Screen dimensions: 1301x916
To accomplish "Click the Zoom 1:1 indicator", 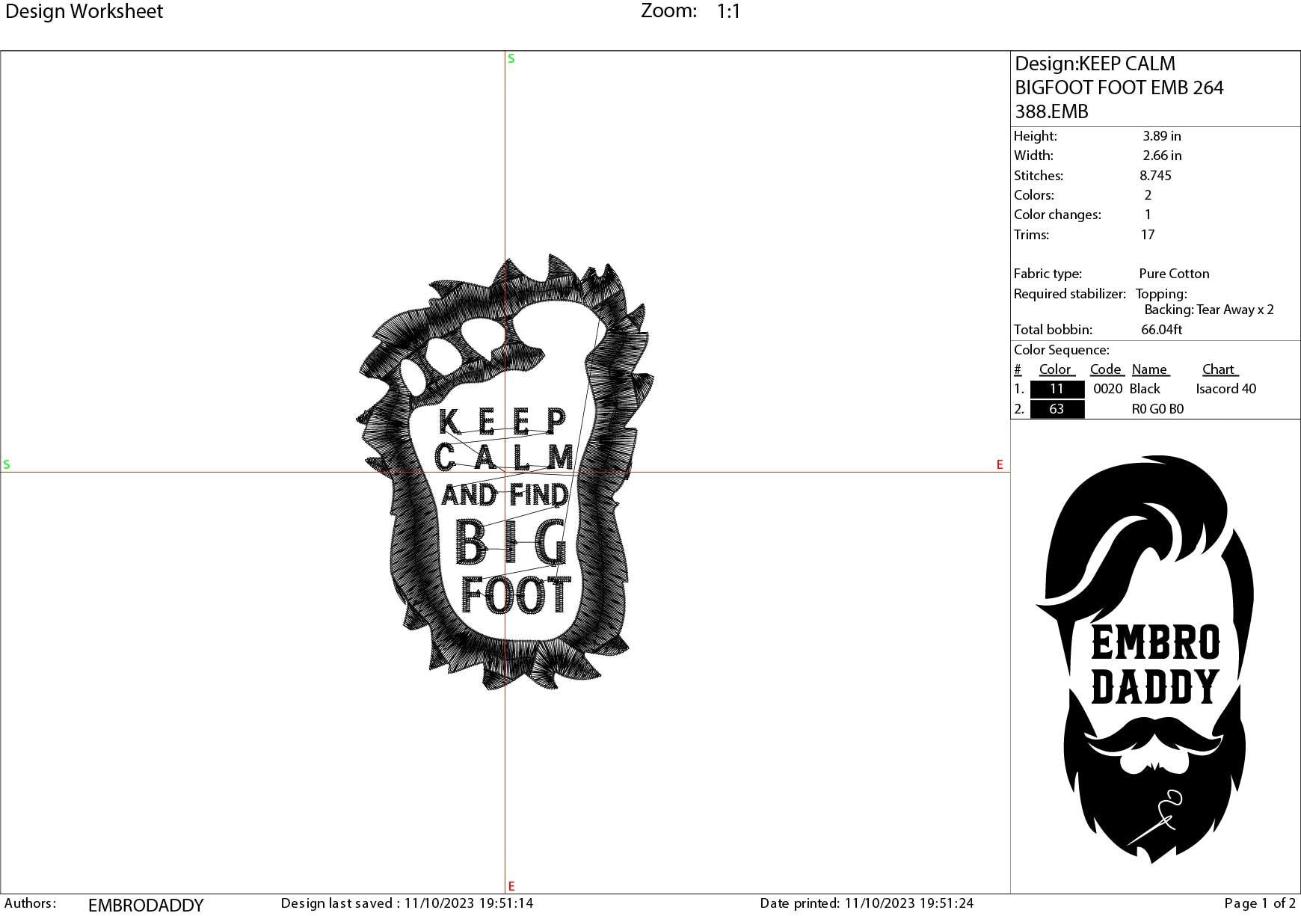I will [x=688, y=11].
